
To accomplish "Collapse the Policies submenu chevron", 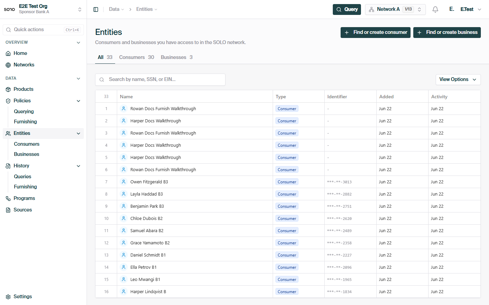I will (78, 101).
